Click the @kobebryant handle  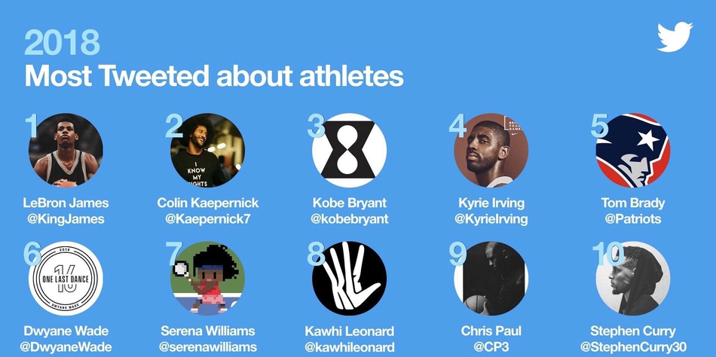point(349,219)
